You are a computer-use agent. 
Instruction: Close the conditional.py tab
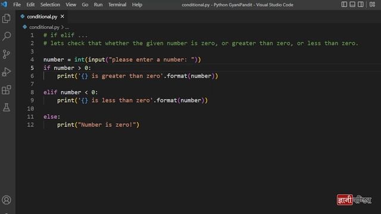tap(62, 16)
